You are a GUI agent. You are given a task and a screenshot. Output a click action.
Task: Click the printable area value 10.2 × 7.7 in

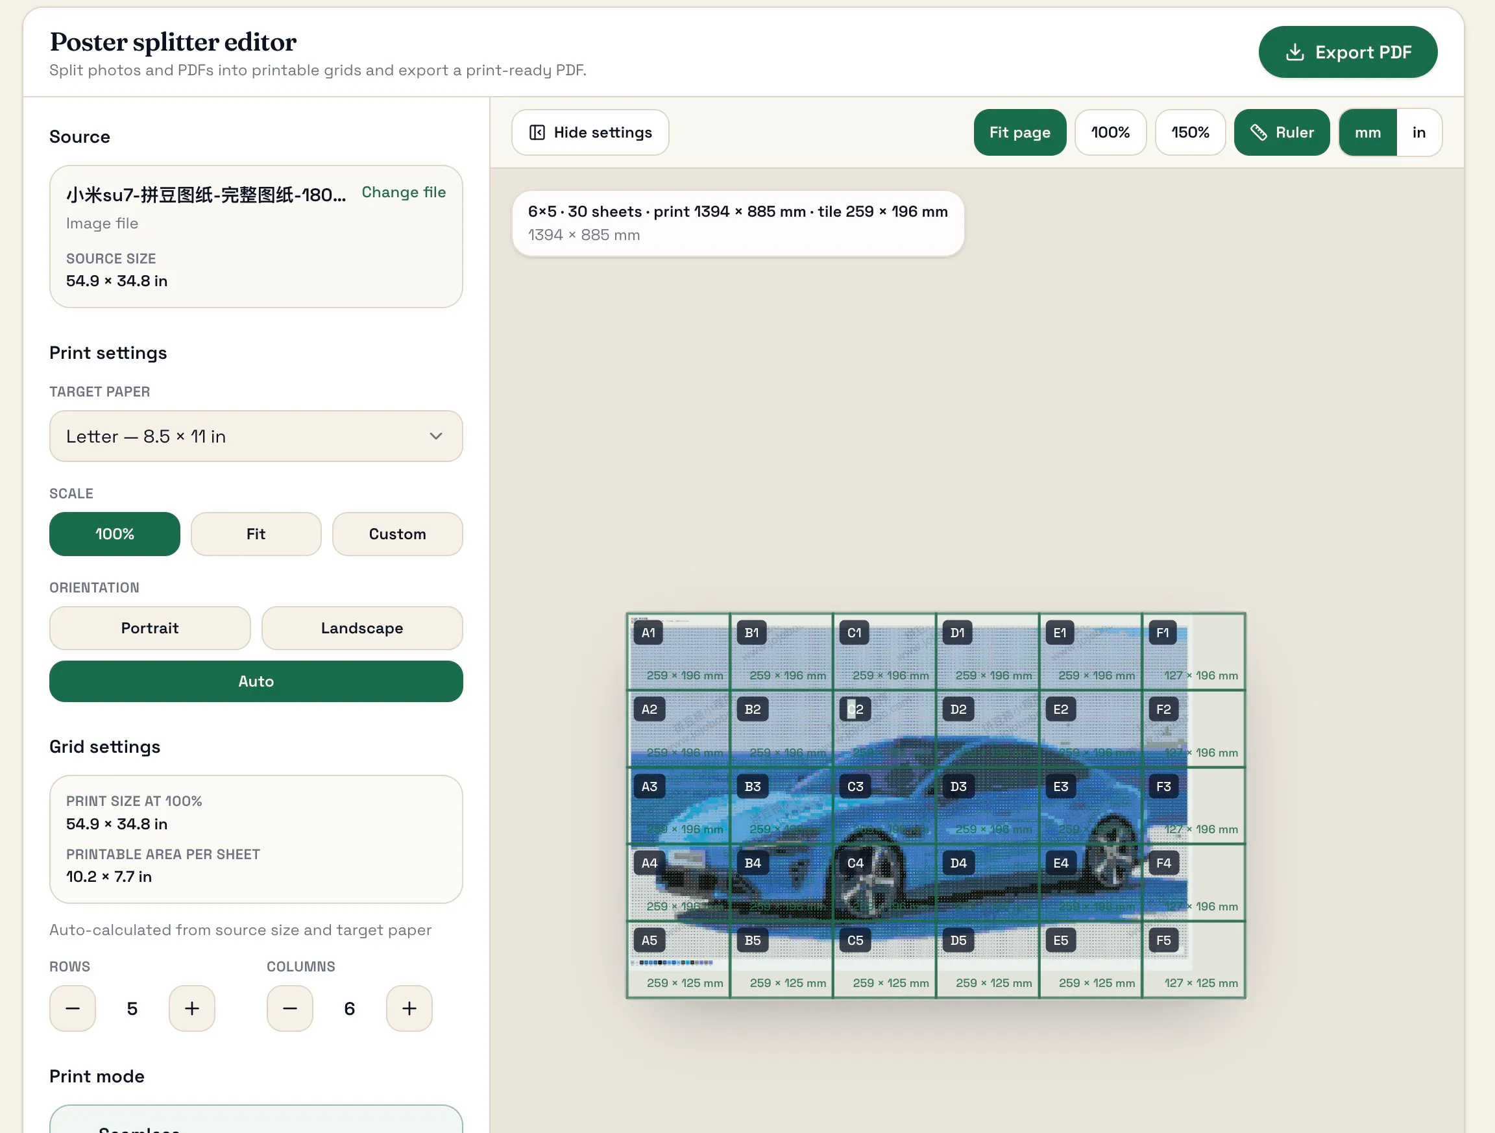pos(109,876)
